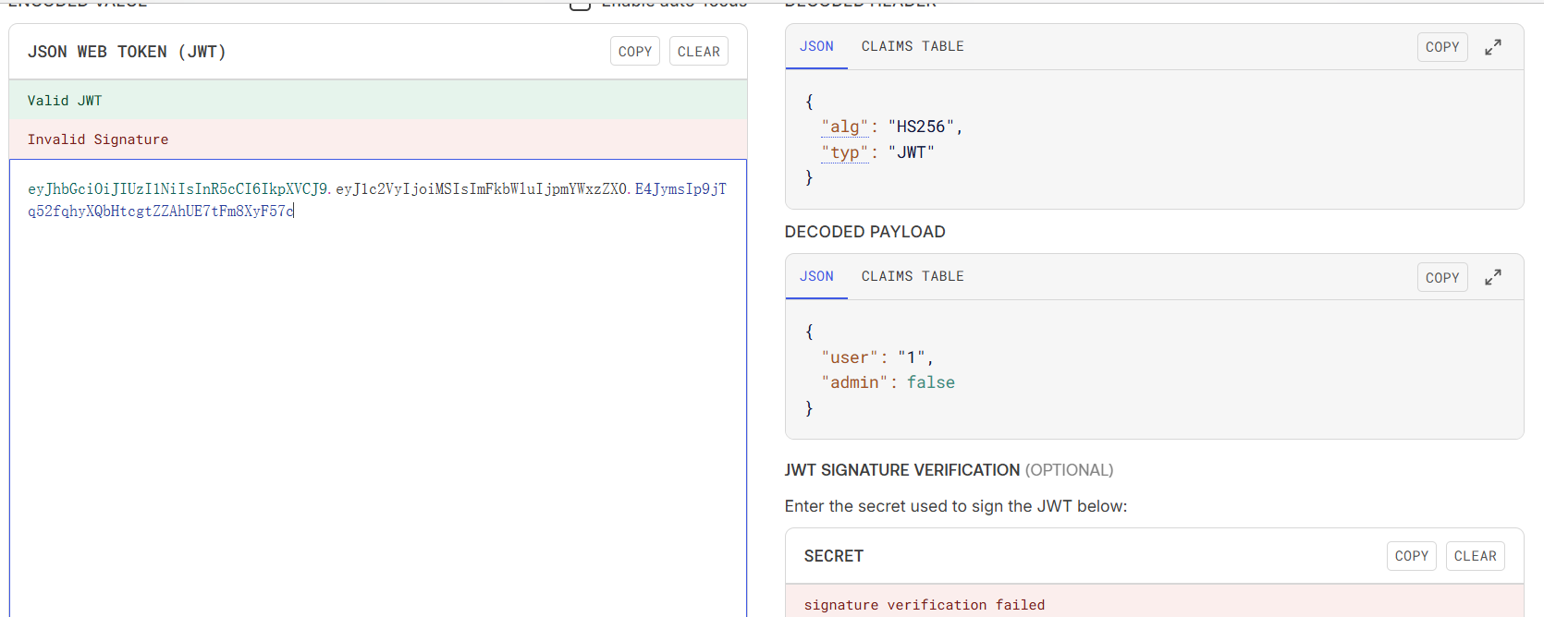Copy the decoded payload JSON
This screenshot has width=1544, height=617.
point(1441,277)
